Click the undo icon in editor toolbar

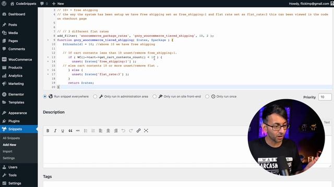[x=123, y=130]
